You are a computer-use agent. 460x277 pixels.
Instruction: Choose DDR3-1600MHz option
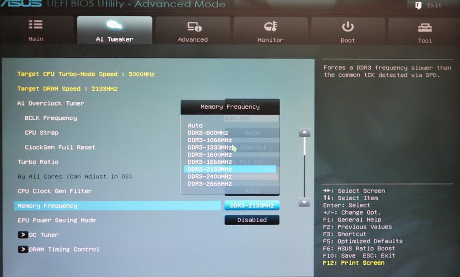pyautogui.click(x=210, y=155)
